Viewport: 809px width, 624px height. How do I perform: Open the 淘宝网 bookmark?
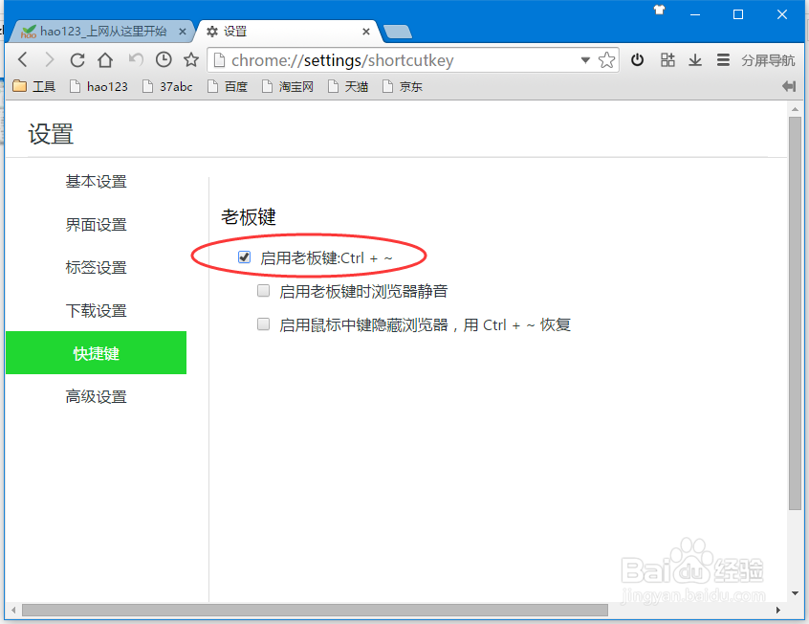pos(288,86)
